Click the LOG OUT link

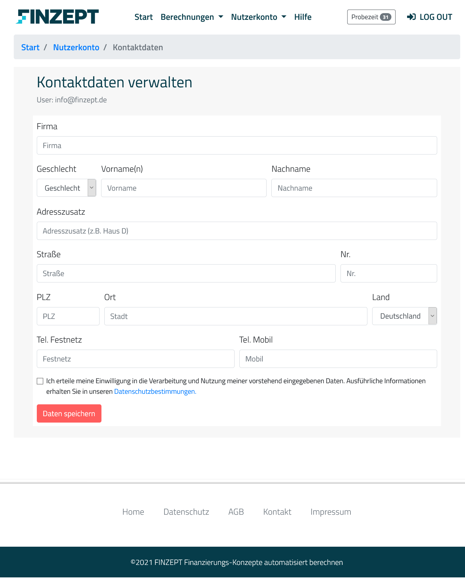tap(429, 17)
